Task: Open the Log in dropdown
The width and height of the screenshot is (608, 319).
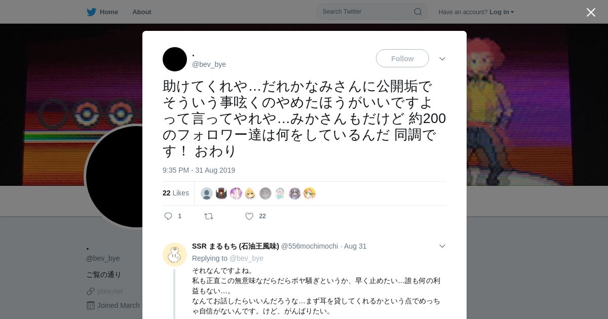Action: tap(502, 12)
